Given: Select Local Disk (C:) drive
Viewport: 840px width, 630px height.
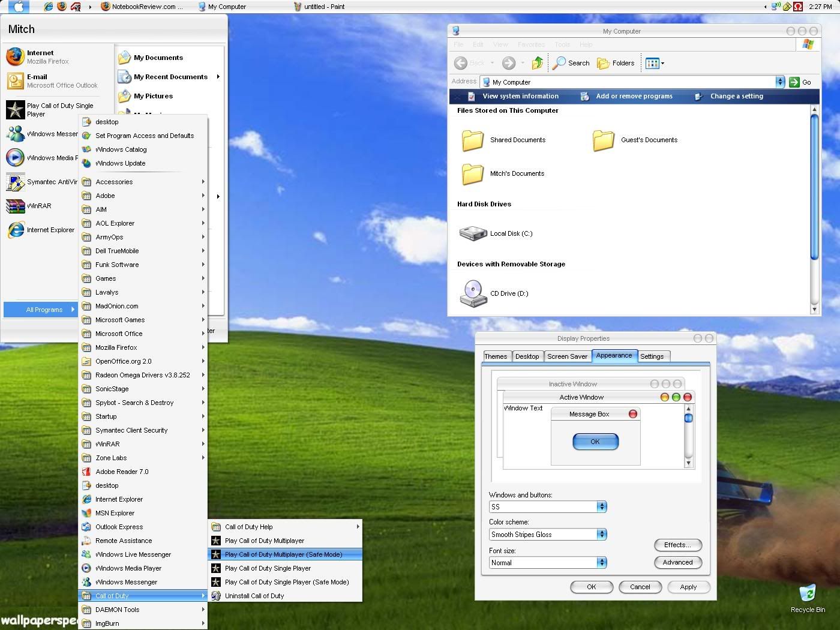Looking at the screenshot, I should (x=496, y=233).
